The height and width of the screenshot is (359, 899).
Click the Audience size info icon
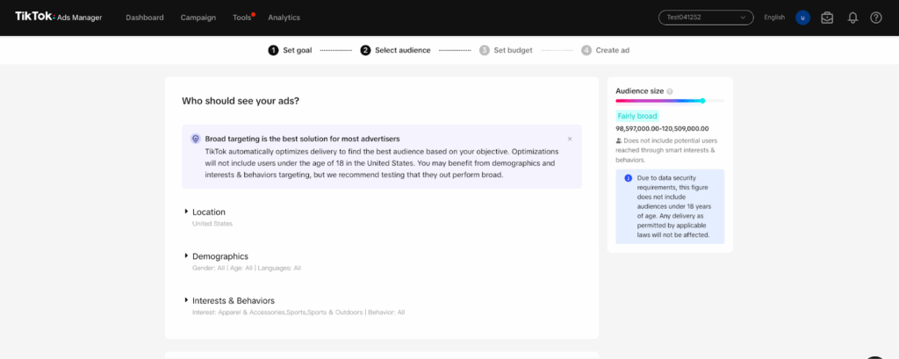point(670,91)
